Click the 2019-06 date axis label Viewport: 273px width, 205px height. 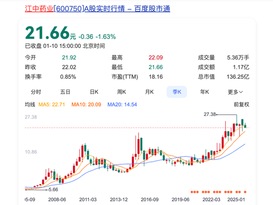[181, 200]
